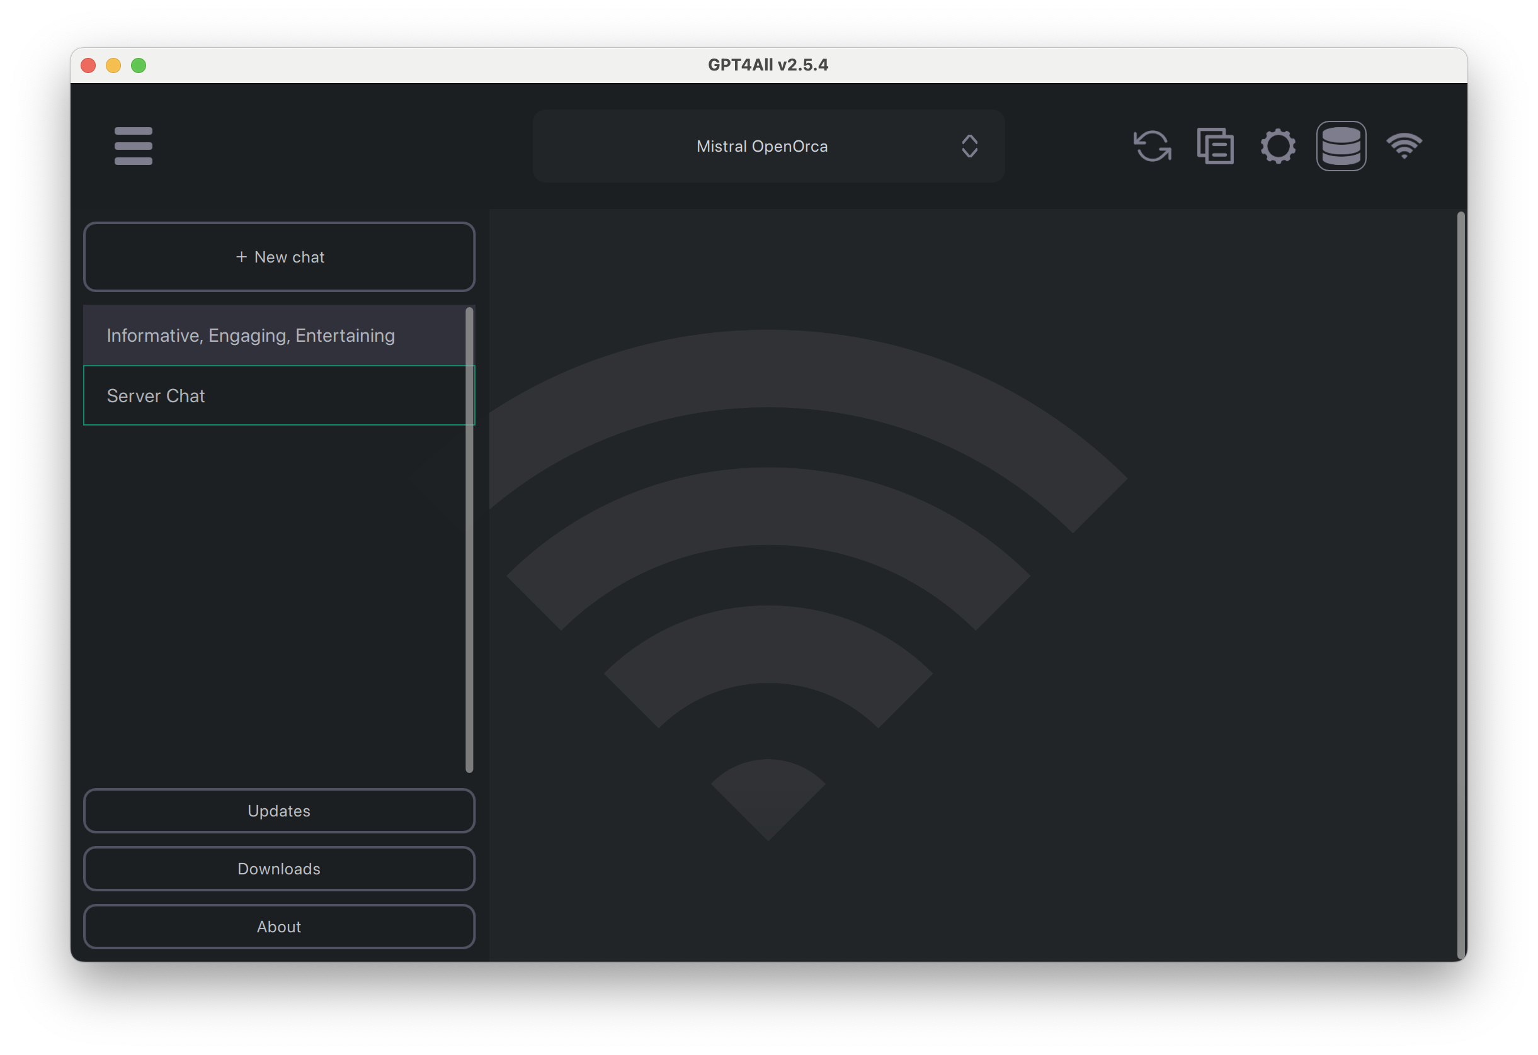Start a New chat
1538x1055 pixels.
[290, 257]
